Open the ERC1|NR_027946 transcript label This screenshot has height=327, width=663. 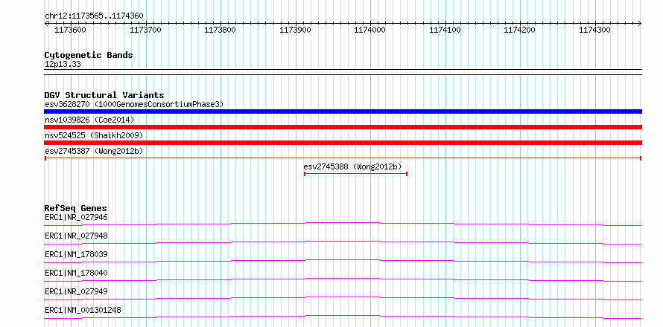click(x=76, y=218)
